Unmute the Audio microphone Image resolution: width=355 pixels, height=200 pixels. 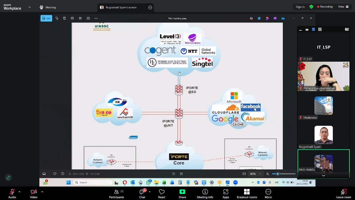coord(12,194)
